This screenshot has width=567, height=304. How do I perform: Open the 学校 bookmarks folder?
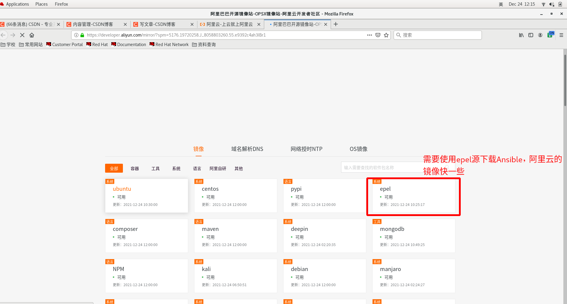pyautogui.click(x=8, y=45)
